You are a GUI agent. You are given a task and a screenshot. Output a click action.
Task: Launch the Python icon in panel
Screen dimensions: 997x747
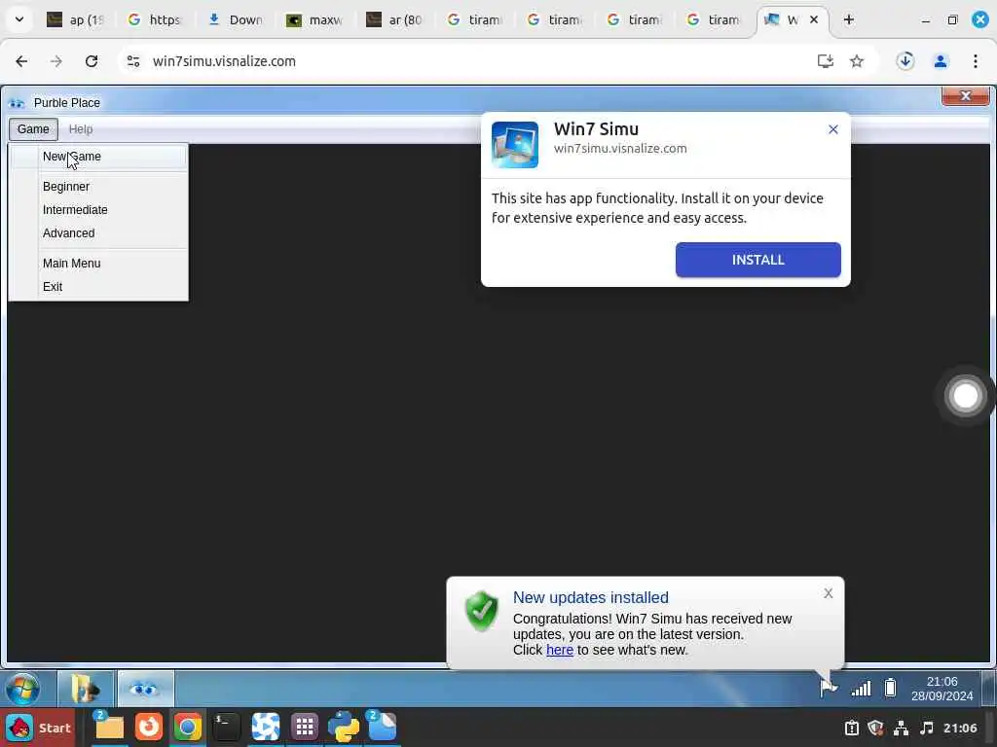coord(344,728)
